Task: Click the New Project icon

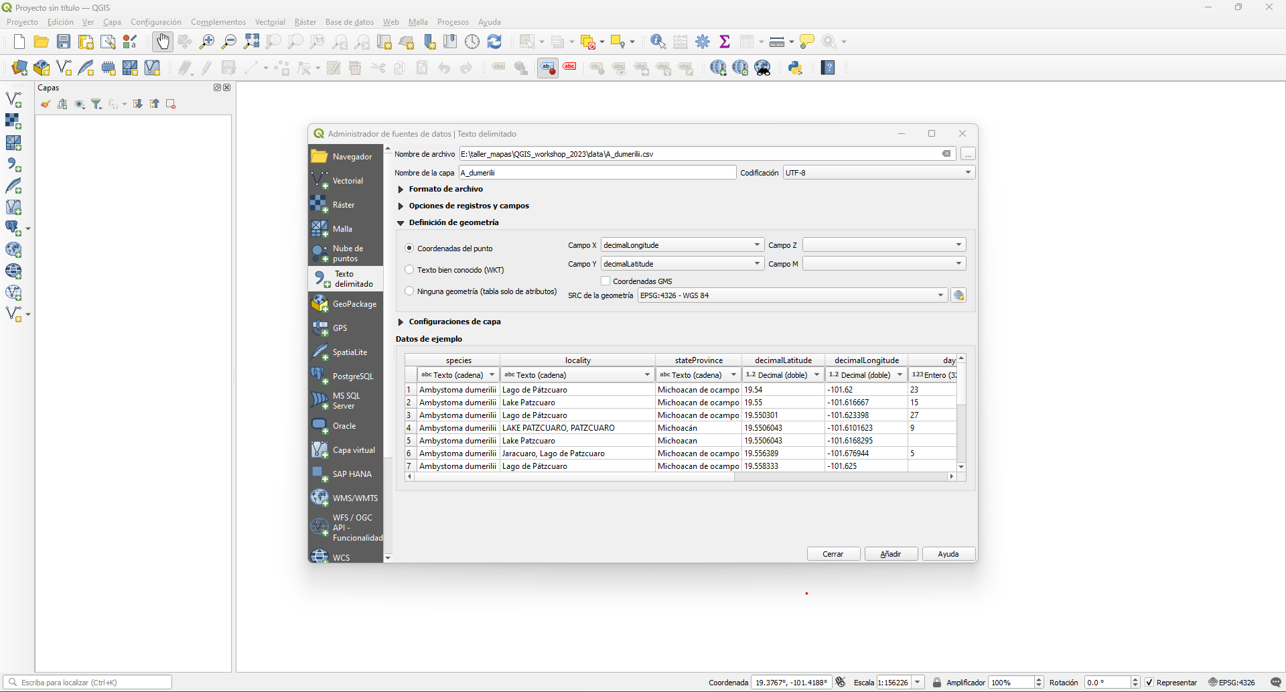Action: coord(19,42)
